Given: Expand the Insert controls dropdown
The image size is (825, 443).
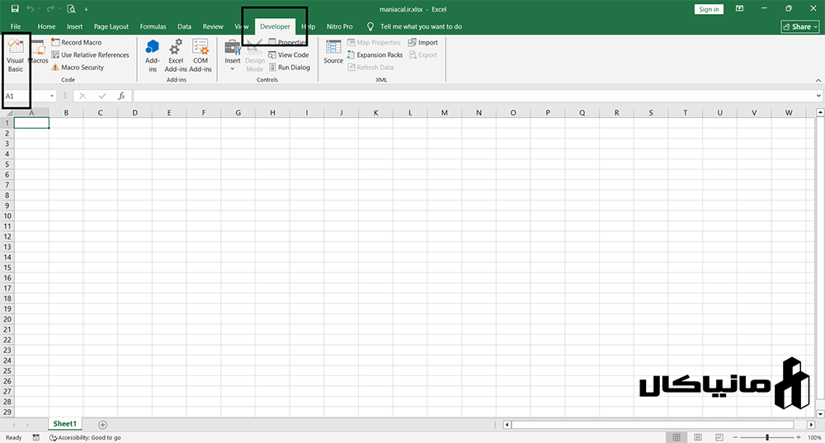Looking at the screenshot, I should 233,68.
